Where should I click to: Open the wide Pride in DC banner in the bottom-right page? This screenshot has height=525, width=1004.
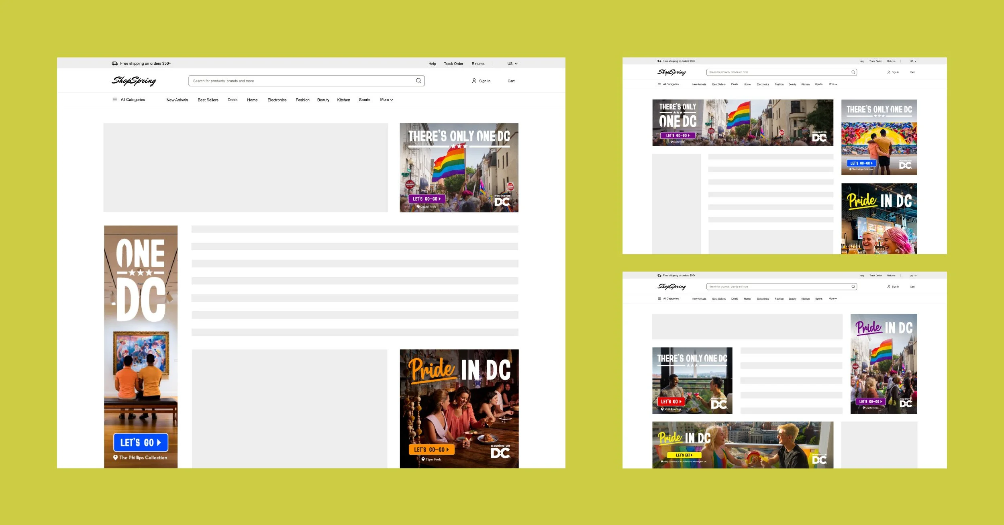click(x=743, y=445)
